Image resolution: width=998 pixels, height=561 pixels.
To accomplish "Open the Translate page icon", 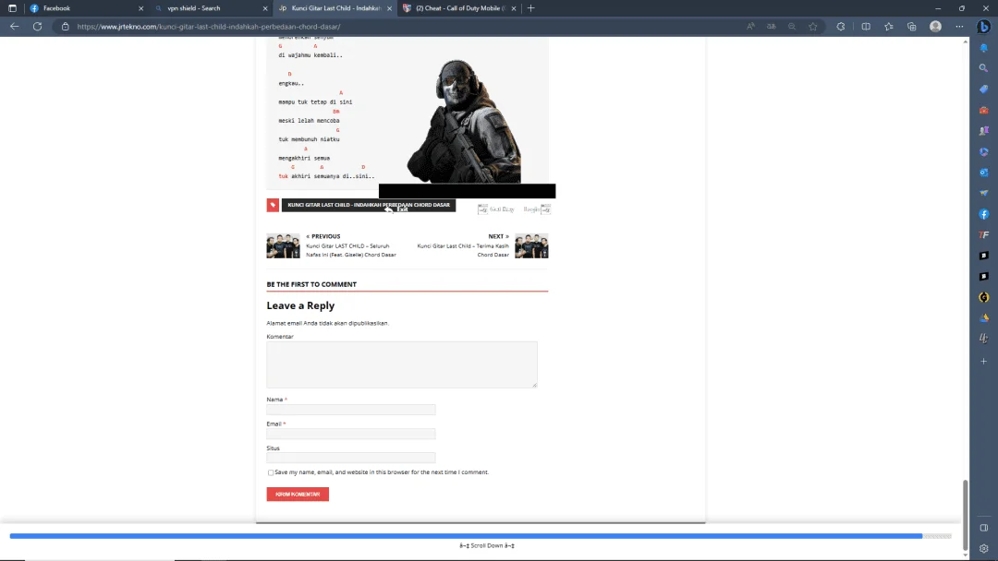I will (772, 27).
